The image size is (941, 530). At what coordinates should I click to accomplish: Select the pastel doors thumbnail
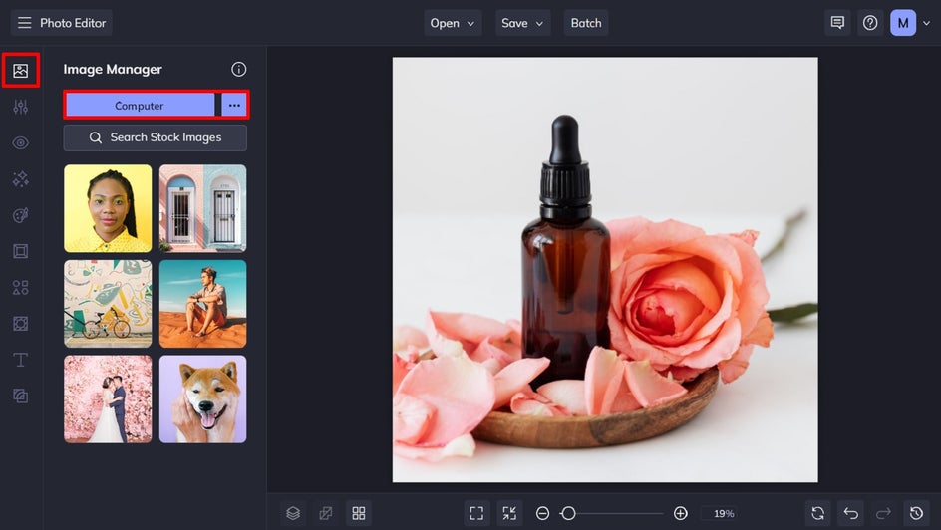(x=202, y=208)
